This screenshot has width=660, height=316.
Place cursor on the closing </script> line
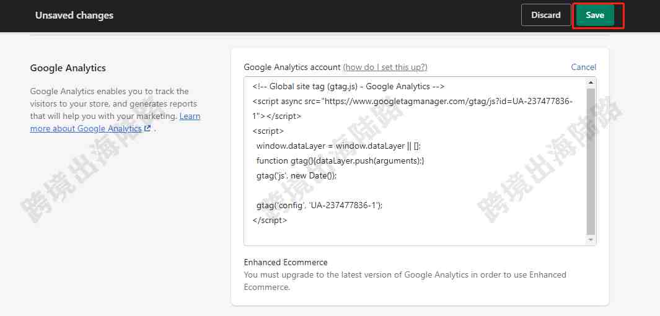(x=270, y=220)
